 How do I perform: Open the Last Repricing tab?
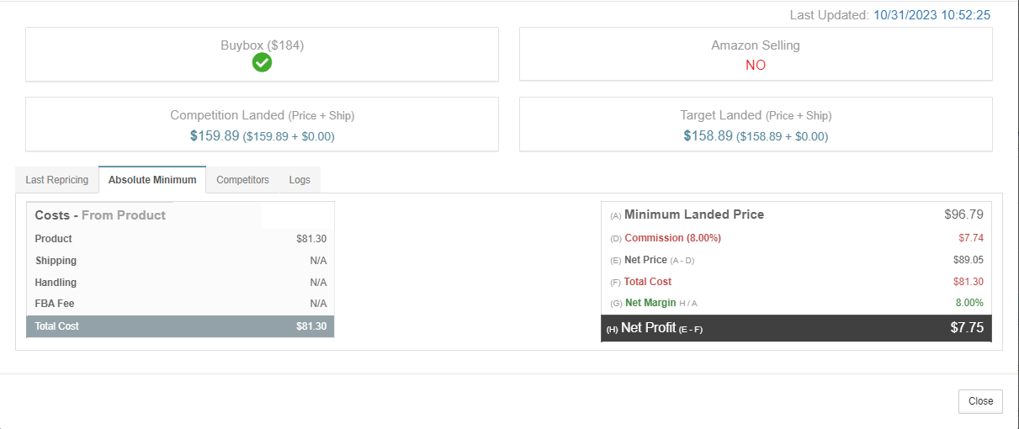point(57,180)
